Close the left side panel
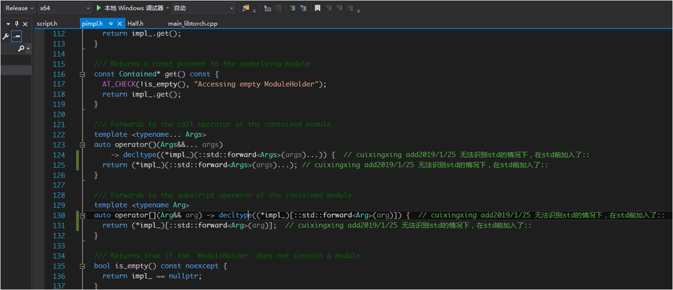The height and width of the screenshot is (290, 673). [x=25, y=24]
